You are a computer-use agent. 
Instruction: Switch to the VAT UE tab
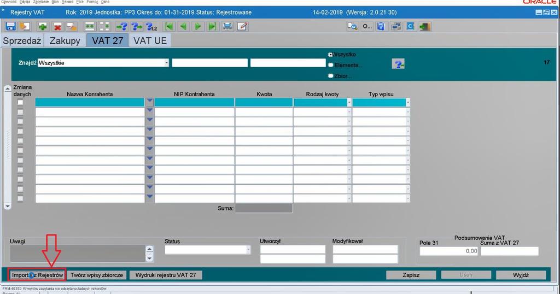150,40
